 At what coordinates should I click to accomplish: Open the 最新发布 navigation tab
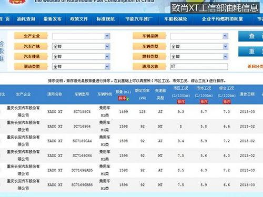(x=53, y=19)
